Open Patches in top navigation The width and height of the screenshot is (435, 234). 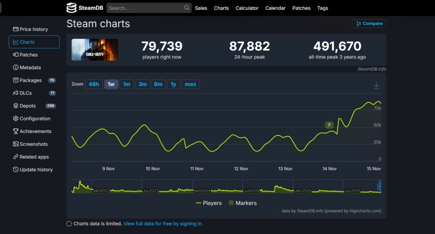pos(302,8)
